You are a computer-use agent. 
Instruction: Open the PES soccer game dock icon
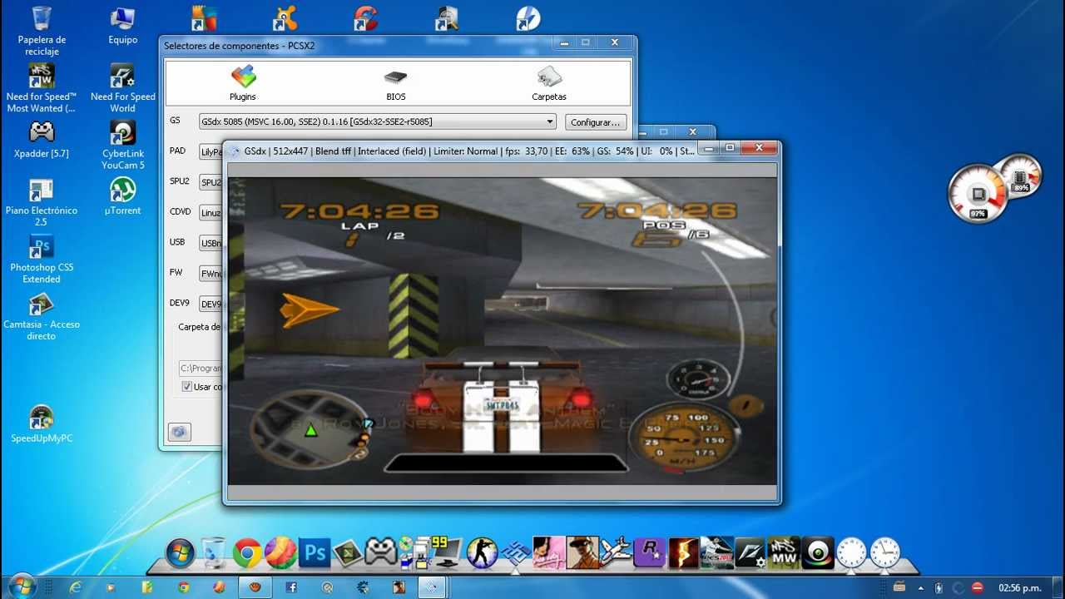click(716, 552)
